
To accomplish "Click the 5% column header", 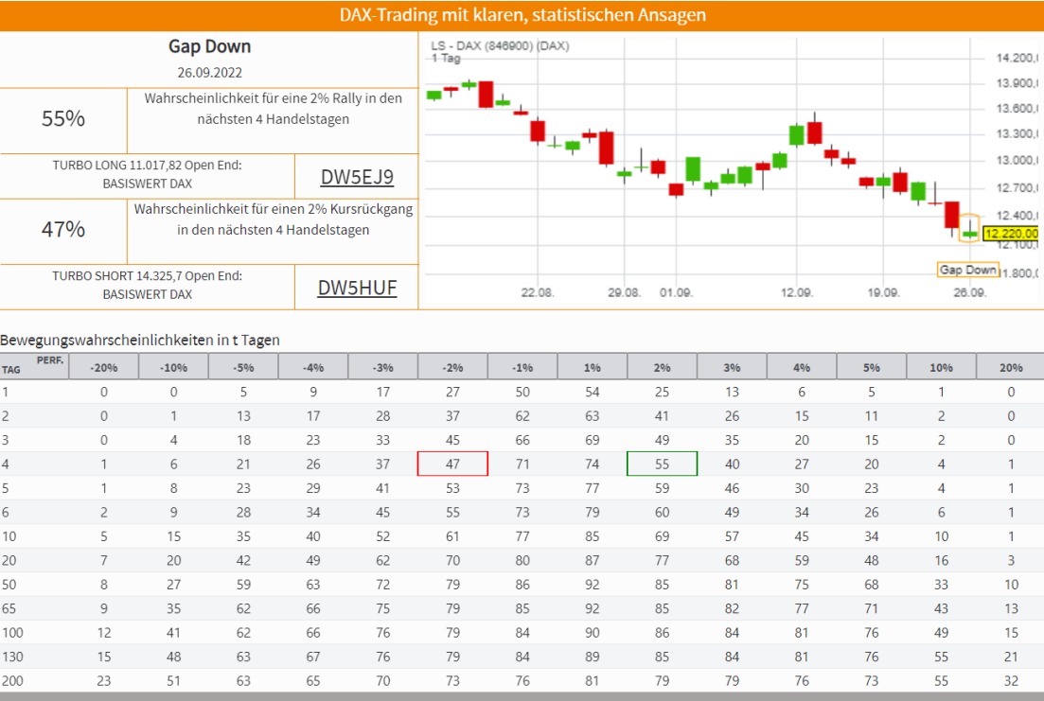I will pyautogui.click(x=872, y=367).
